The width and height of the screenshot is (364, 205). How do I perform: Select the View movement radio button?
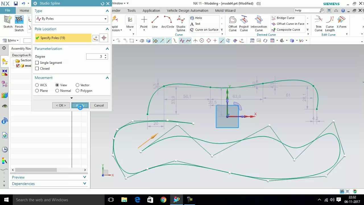[57, 85]
